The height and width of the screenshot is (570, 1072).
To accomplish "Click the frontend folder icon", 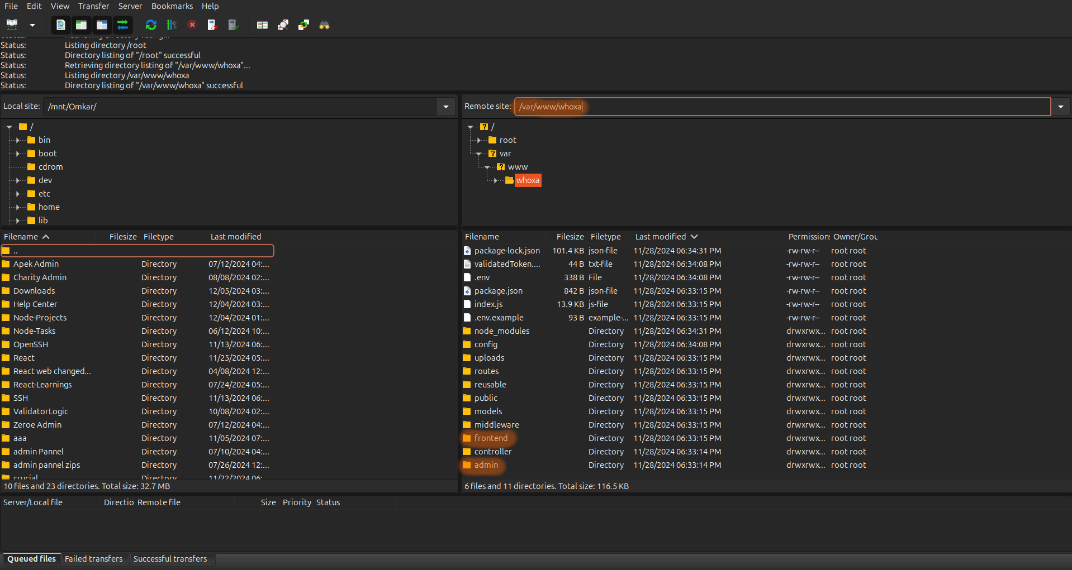I will (467, 438).
